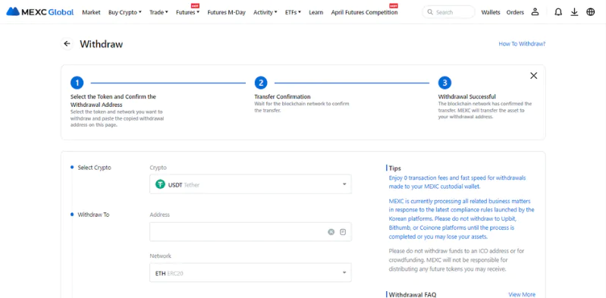Close the withdrawal steps guide panel

click(x=533, y=76)
